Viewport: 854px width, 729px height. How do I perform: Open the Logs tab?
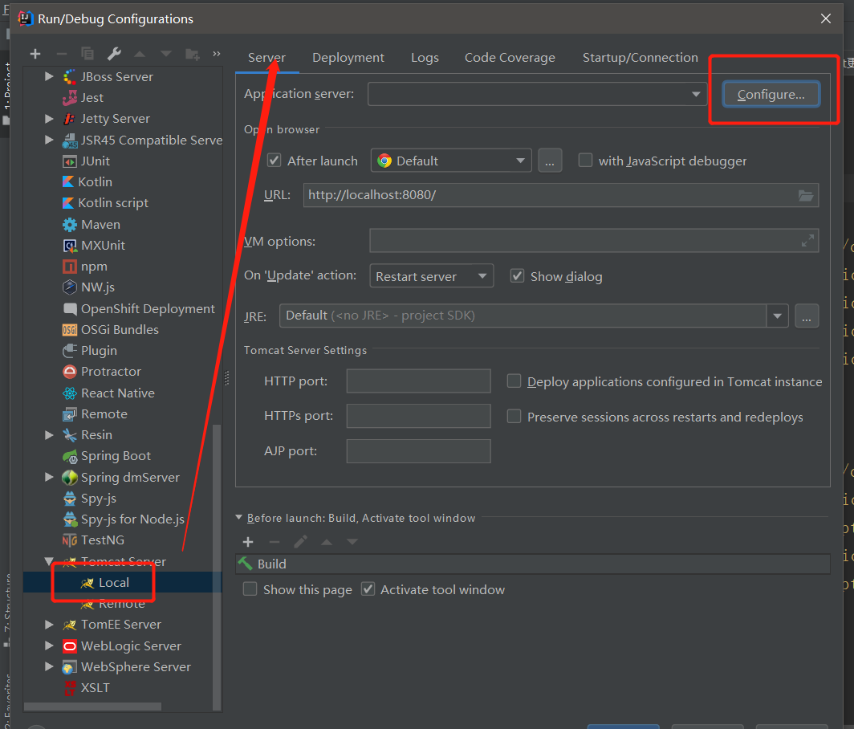(x=425, y=58)
